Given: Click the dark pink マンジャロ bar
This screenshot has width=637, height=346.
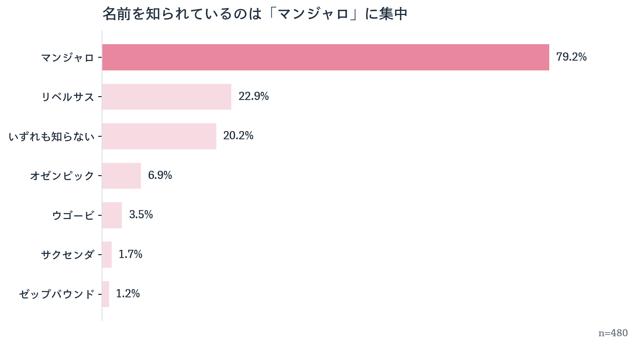Looking at the screenshot, I should (326, 57).
